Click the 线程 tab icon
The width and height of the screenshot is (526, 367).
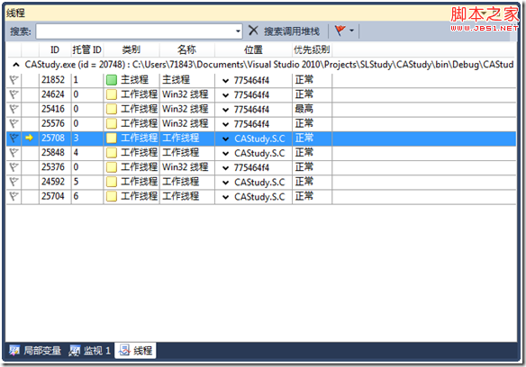(x=124, y=351)
